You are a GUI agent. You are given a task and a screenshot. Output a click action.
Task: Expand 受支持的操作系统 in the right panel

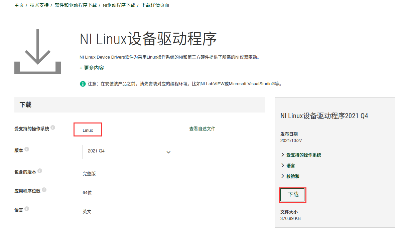(x=301, y=155)
